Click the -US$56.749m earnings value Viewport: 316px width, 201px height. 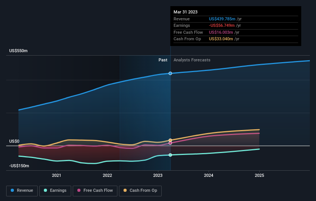click(x=222, y=25)
